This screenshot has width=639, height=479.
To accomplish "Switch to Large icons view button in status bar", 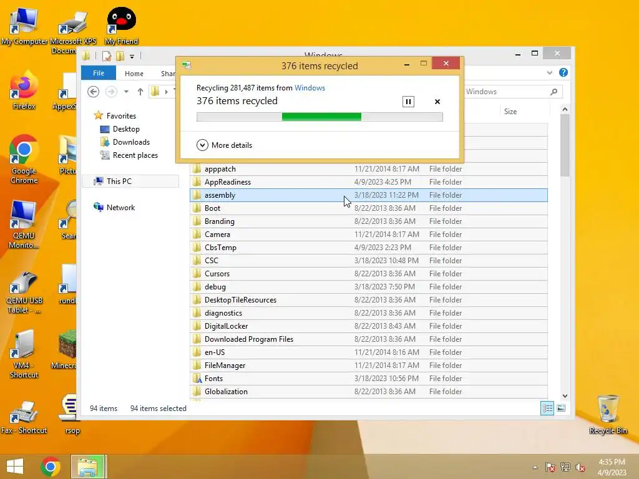I will [x=561, y=408].
